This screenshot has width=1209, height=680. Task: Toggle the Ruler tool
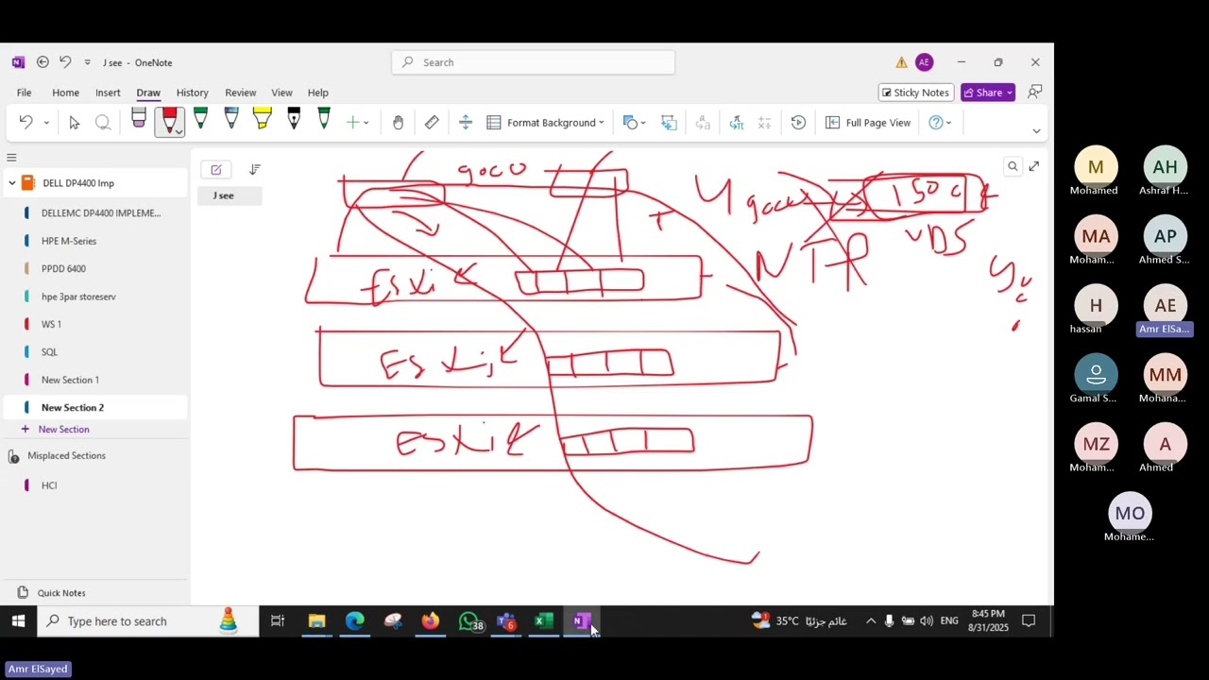pos(432,123)
